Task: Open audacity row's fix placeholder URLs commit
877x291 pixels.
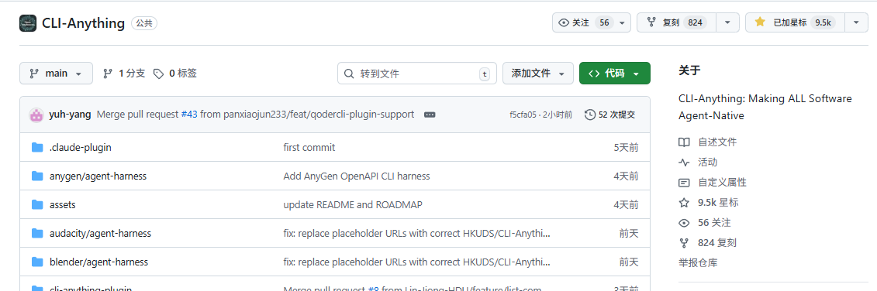Action: pyautogui.click(x=417, y=233)
